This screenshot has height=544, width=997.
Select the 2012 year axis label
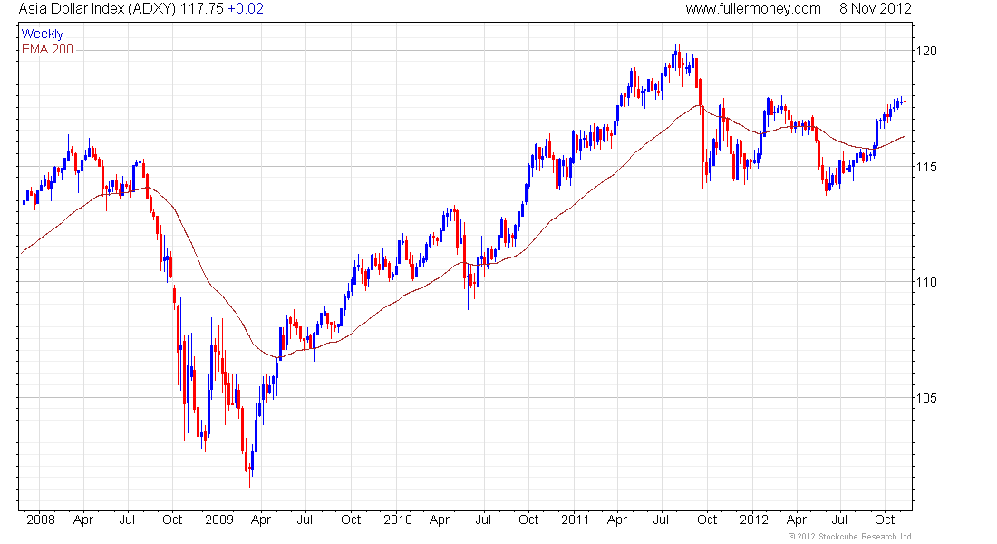click(754, 520)
